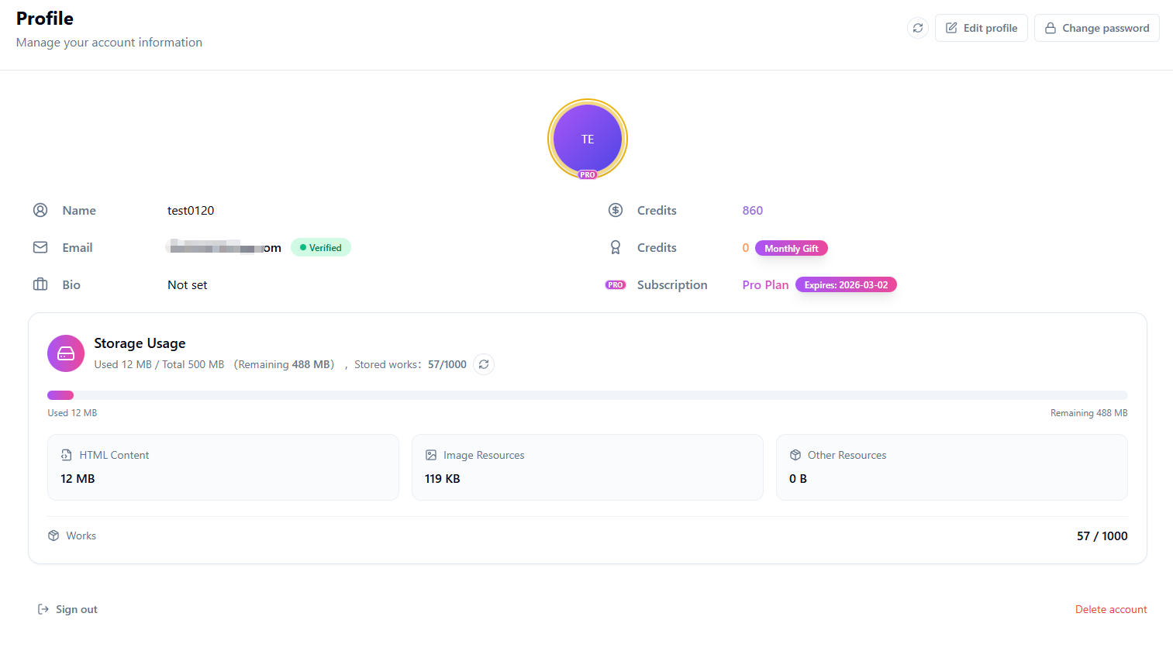
Task: Click the Change password button
Action: tap(1096, 27)
